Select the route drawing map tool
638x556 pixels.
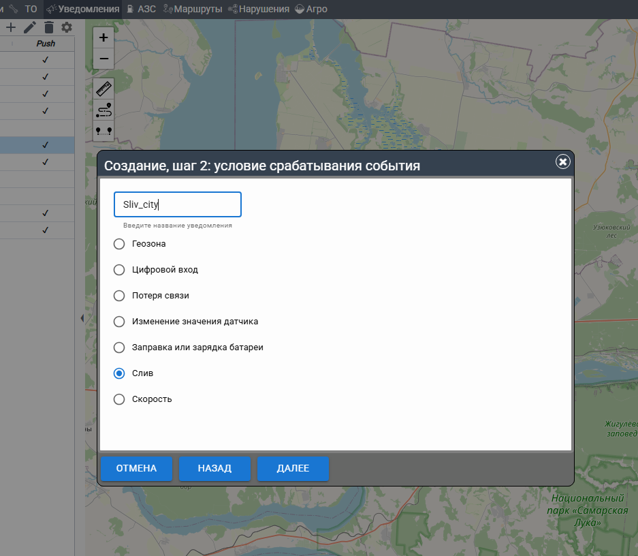point(103,110)
